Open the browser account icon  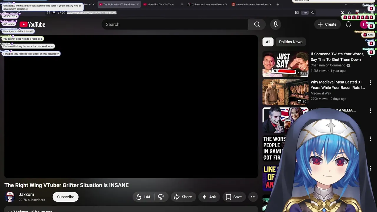[342, 13]
